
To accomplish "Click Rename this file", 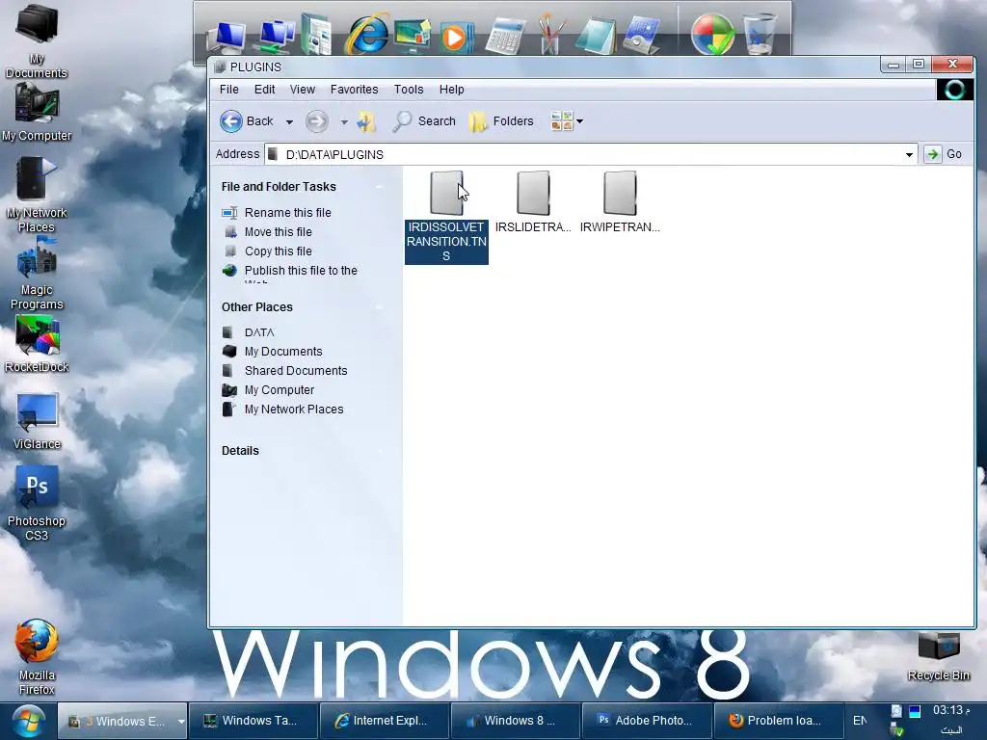I will click(x=287, y=213).
